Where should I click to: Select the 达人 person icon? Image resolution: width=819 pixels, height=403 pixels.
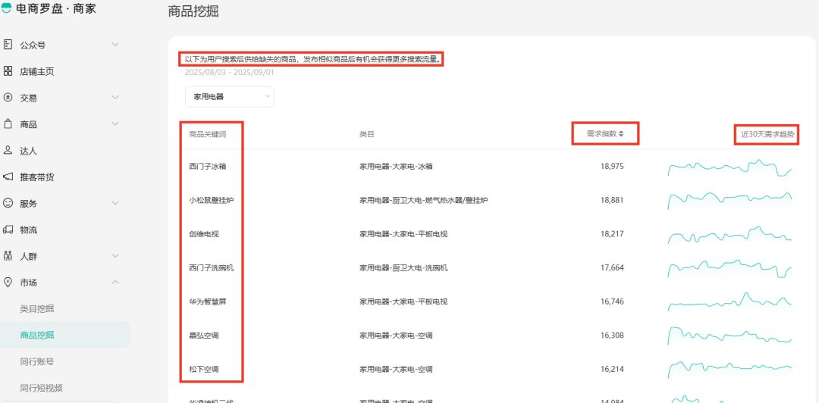[x=8, y=151]
